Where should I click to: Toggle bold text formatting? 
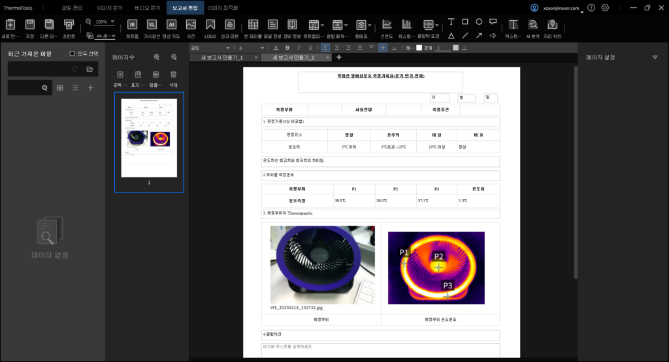[287, 48]
